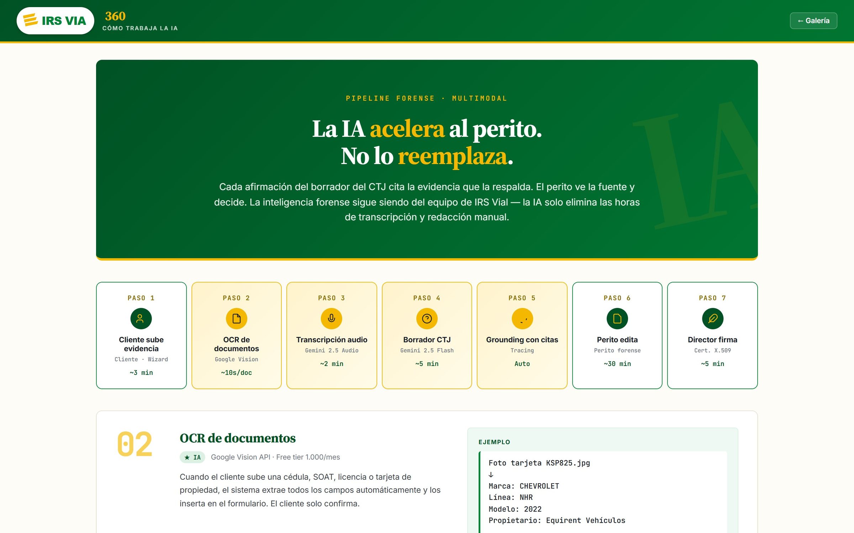Click the Modelo: 2022 line
Image resolution: width=854 pixels, height=533 pixels.
coord(515,509)
